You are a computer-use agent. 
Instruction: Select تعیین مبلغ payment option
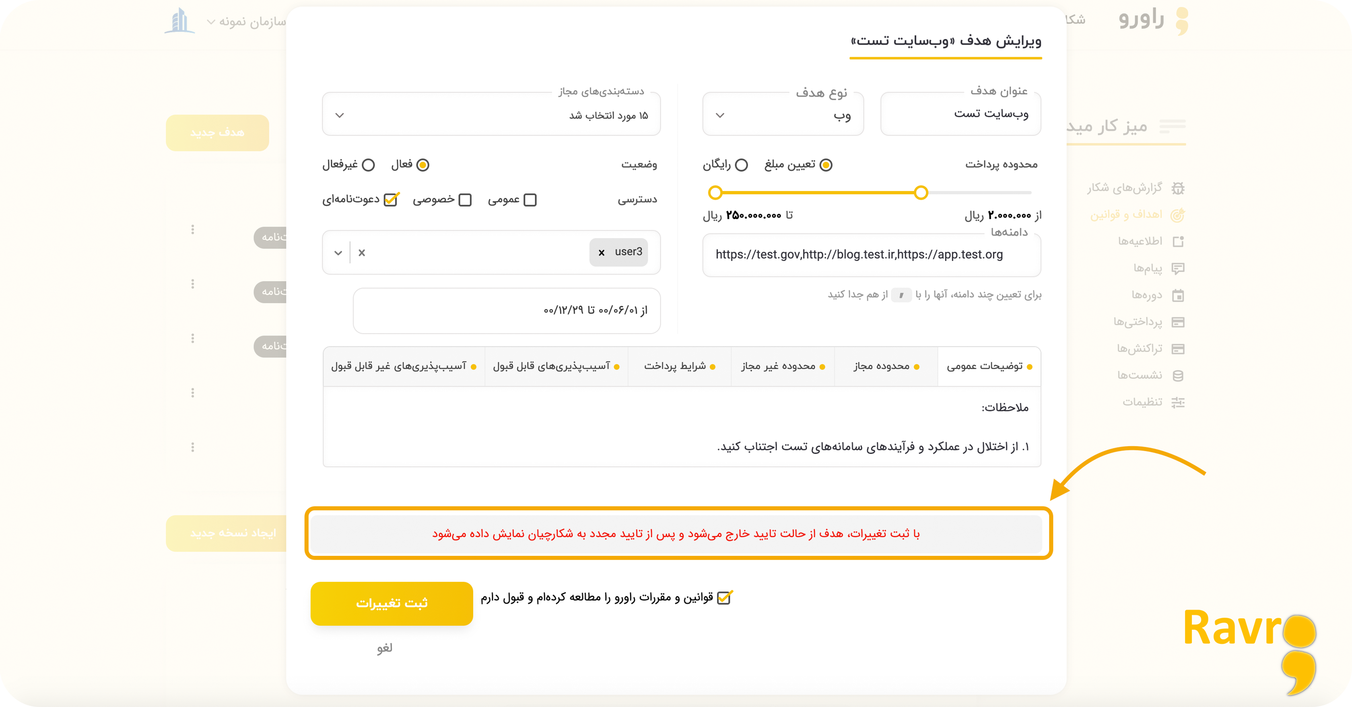point(826,165)
